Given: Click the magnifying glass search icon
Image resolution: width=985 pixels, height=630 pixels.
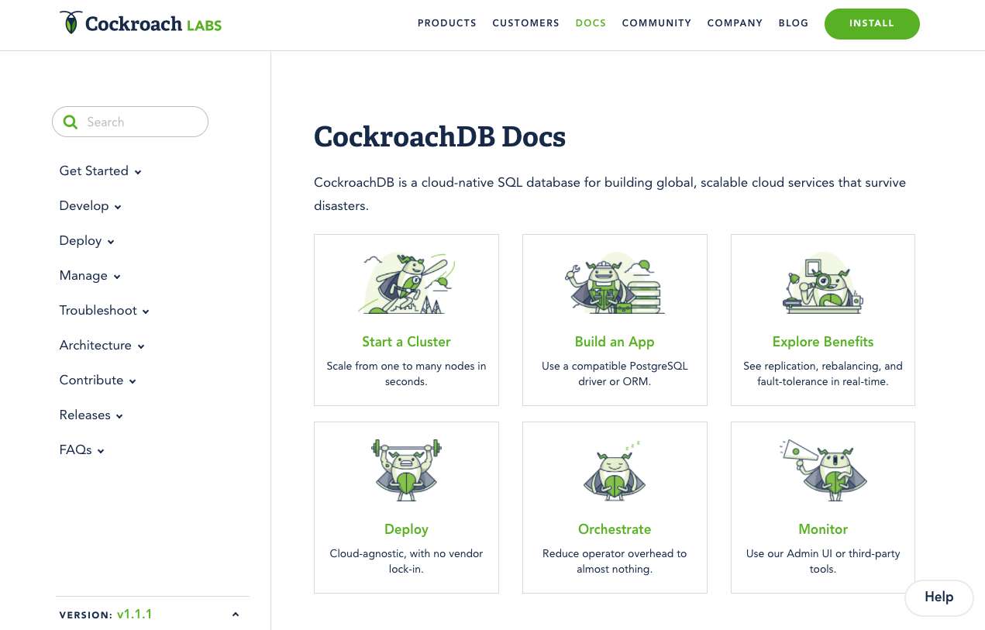Looking at the screenshot, I should [x=71, y=122].
